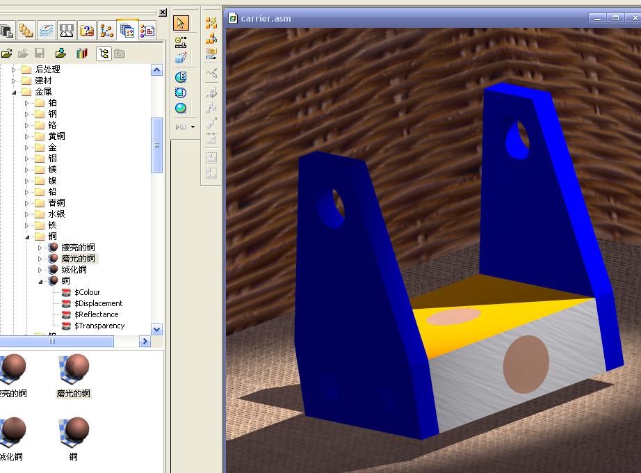The image size is (641, 473).
Task: Expand the 黄铜 folder
Action: 26,136
